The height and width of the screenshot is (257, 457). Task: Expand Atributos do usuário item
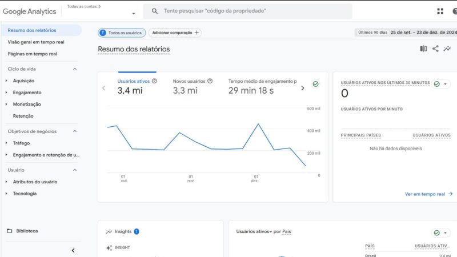pos(6,182)
